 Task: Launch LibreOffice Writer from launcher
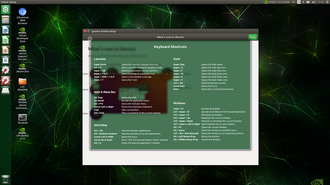tap(5, 30)
